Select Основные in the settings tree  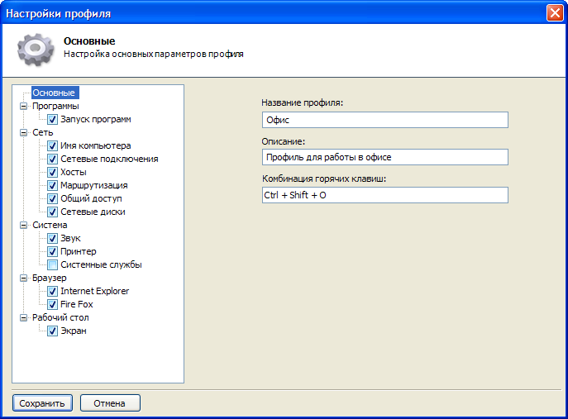click(55, 93)
